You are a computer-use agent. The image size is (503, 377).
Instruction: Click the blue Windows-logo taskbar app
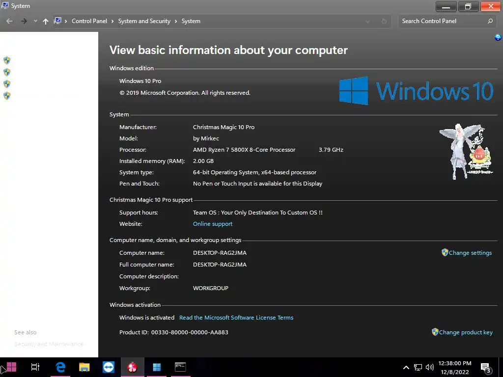pyautogui.click(x=157, y=367)
